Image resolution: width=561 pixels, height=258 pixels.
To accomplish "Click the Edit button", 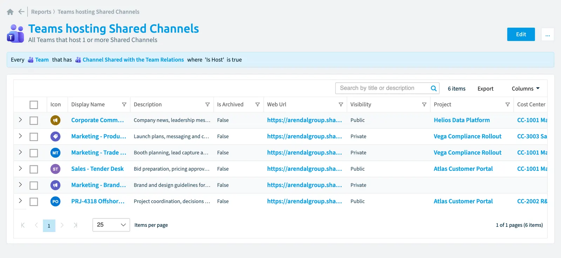I will point(521,34).
